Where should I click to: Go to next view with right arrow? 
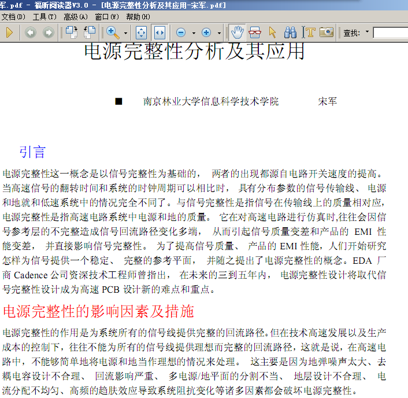click(49, 33)
